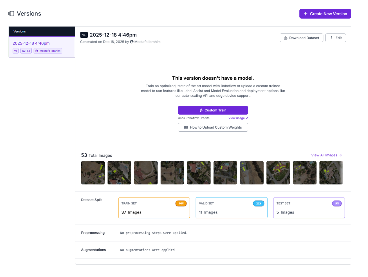The image size is (368, 277).
Task: Open the three-dot Edit menu
Action: (x=336, y=38)
